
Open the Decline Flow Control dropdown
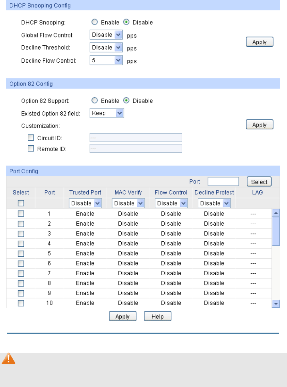tap(106, 60)
